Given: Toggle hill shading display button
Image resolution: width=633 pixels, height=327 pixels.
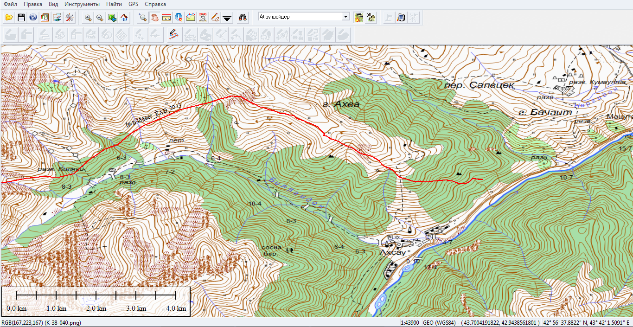Looking at the screenshot, I should (358, 18).
